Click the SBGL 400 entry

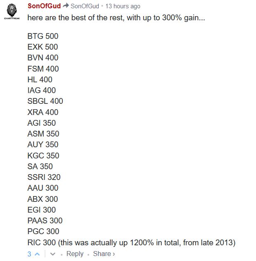(x=45, y=101)
